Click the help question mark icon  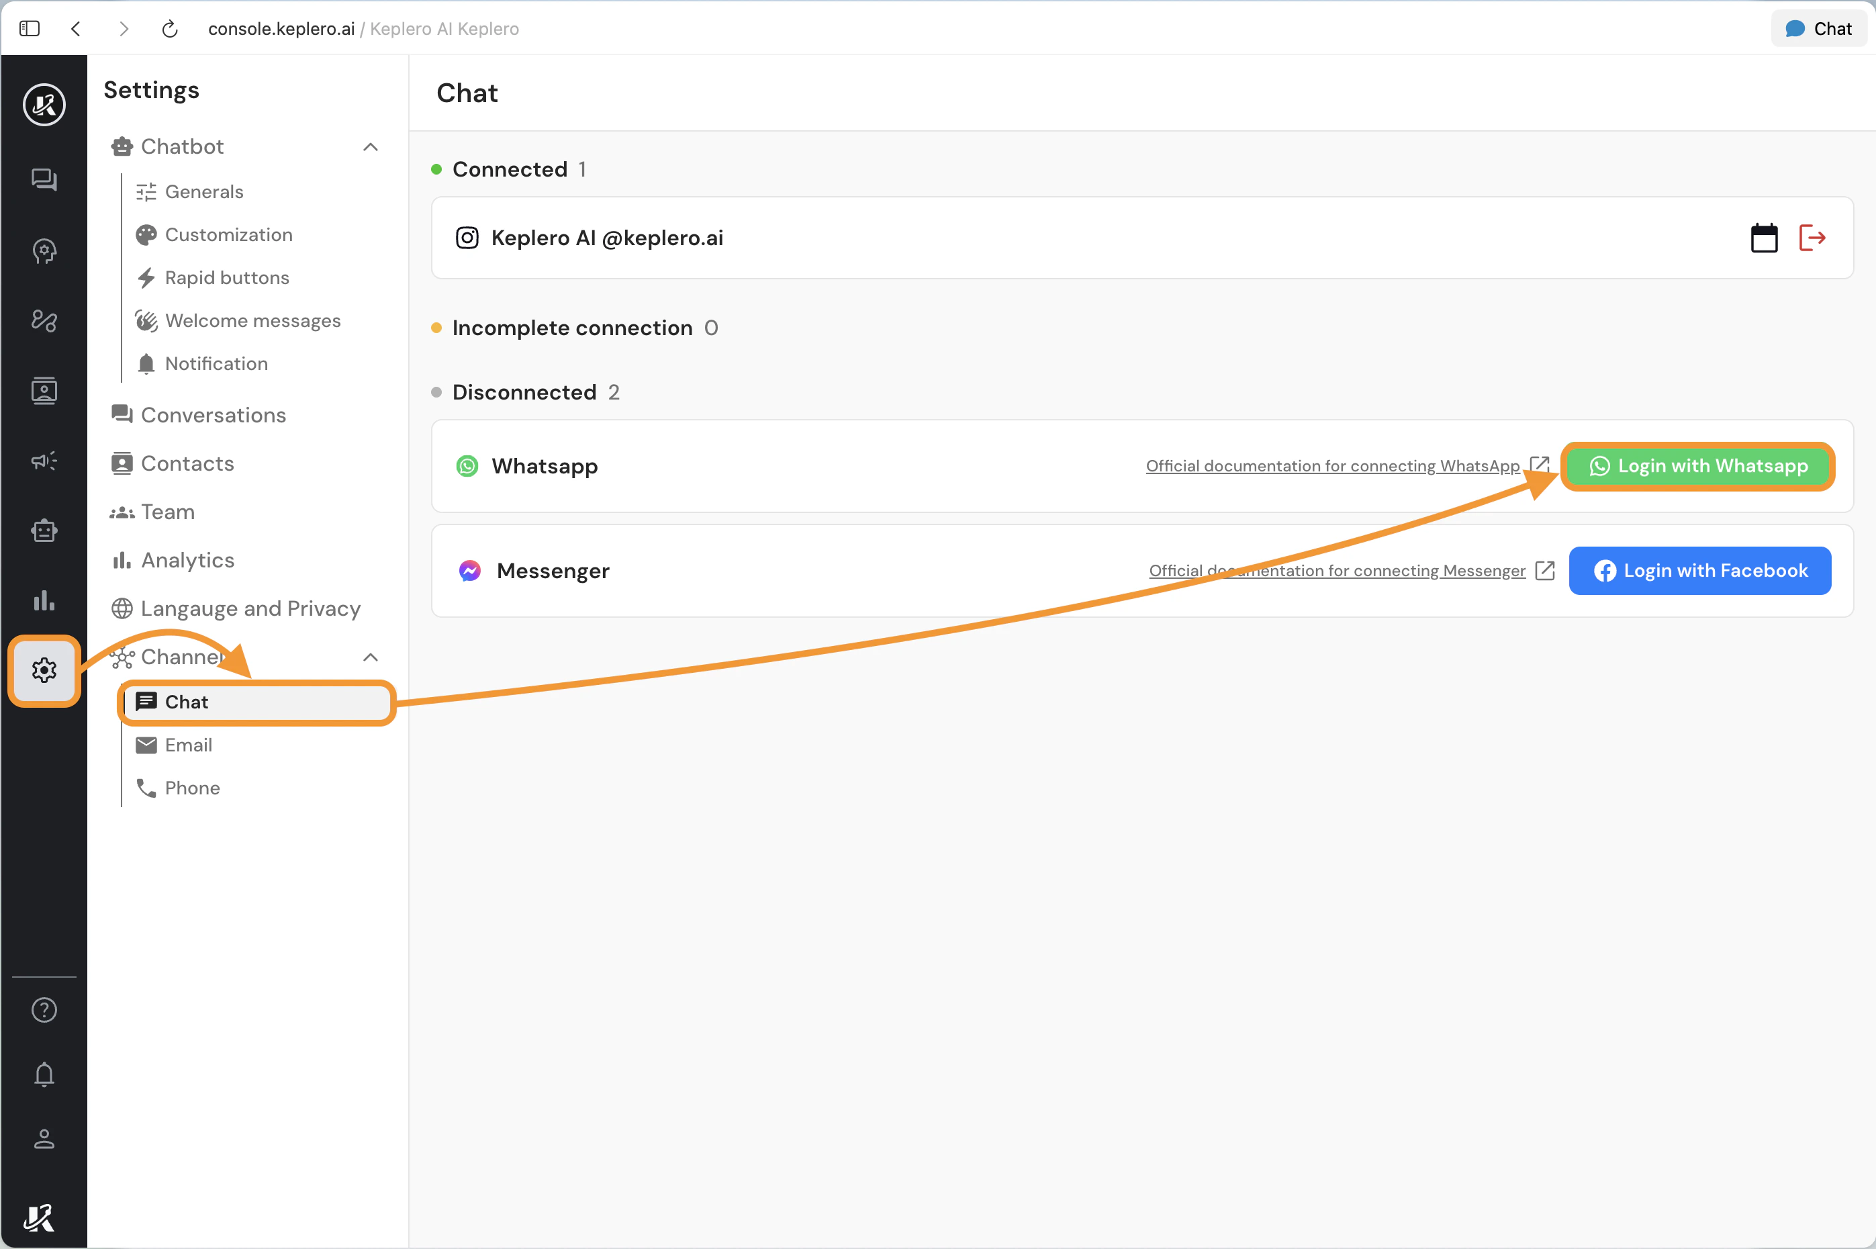coord(44,1010)
